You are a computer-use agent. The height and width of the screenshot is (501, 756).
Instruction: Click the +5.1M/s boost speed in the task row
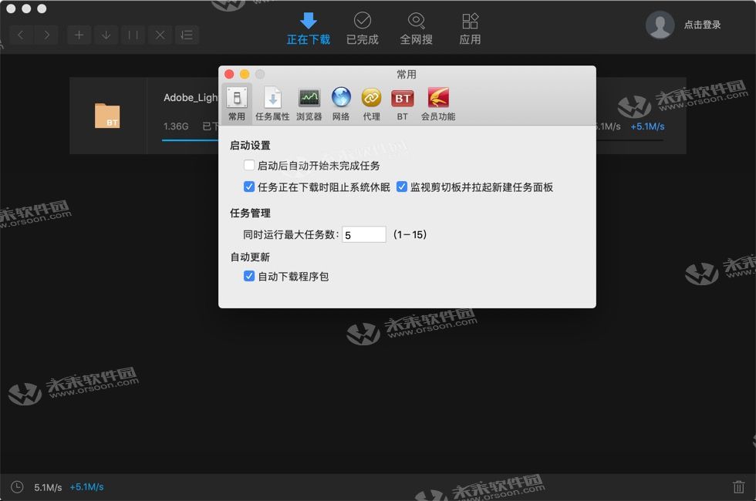647,126
